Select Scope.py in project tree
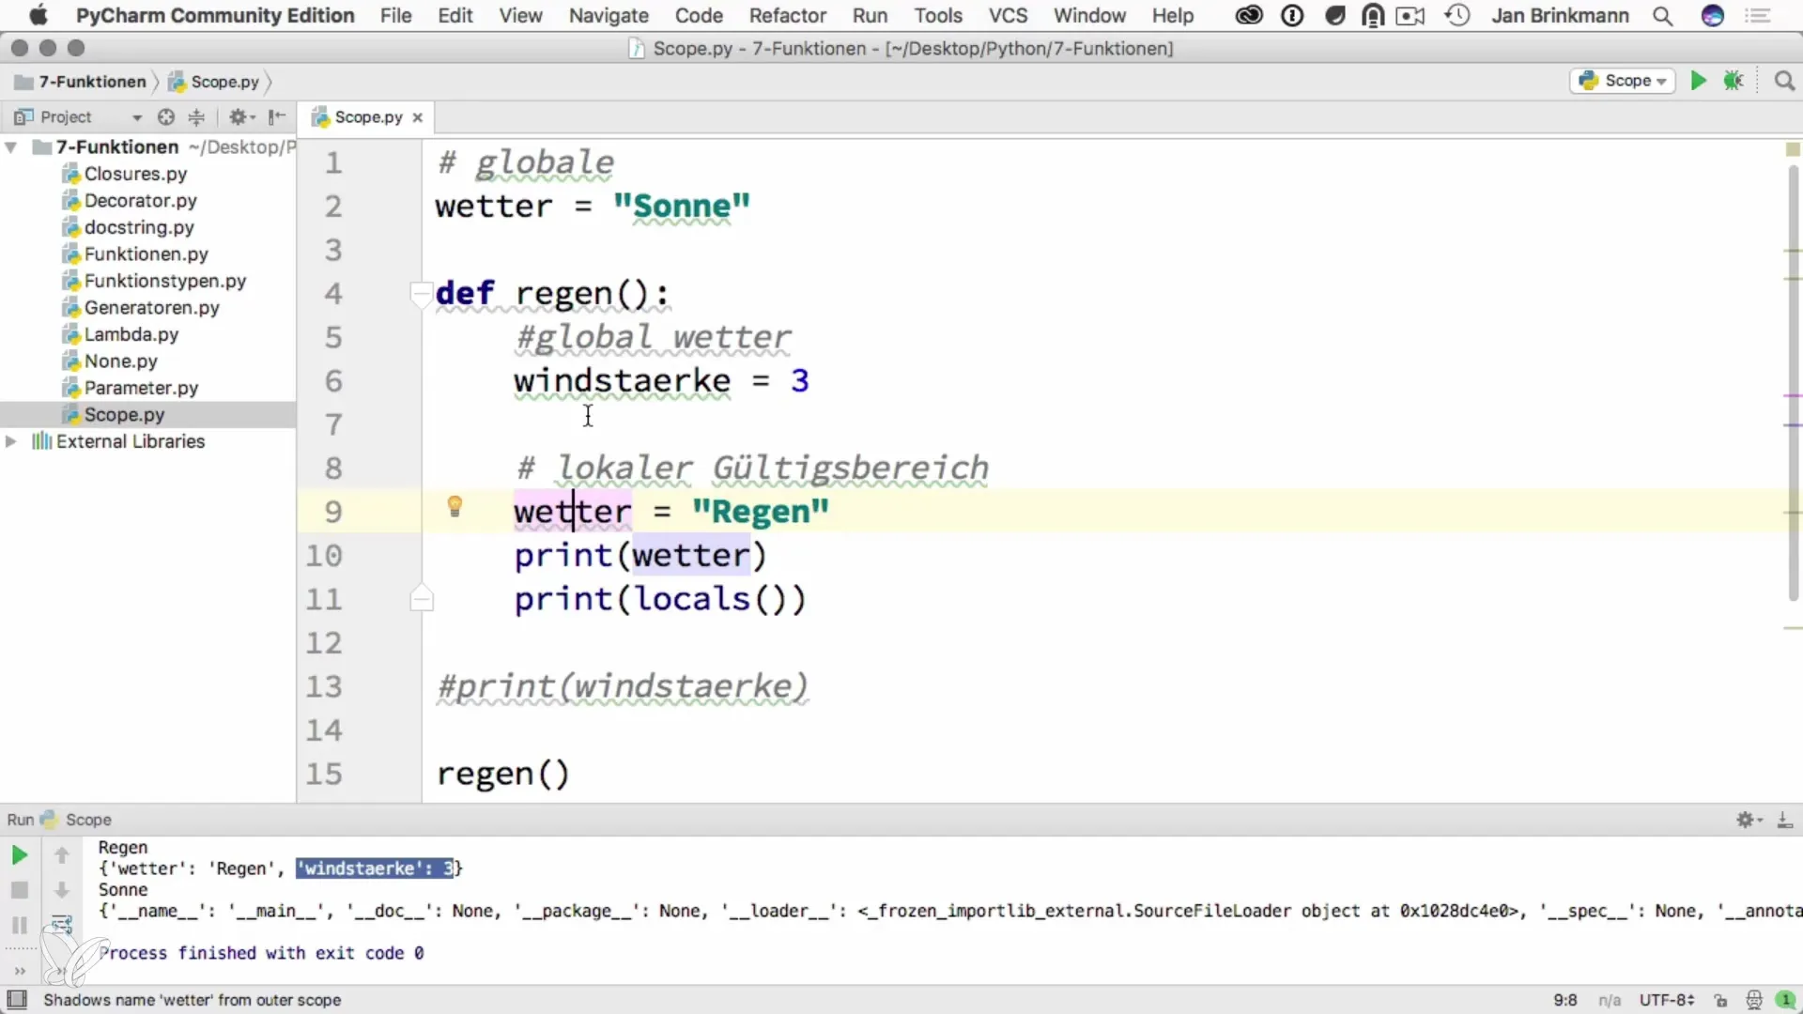Screen dimensions: 1803x1014 coord(124,415)
